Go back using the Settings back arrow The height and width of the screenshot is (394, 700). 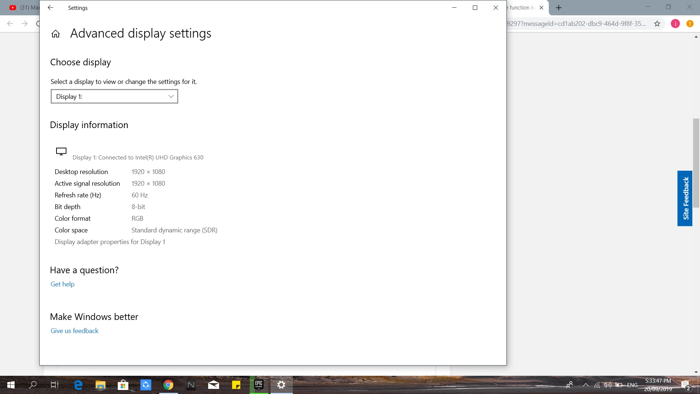pos(51,8)
